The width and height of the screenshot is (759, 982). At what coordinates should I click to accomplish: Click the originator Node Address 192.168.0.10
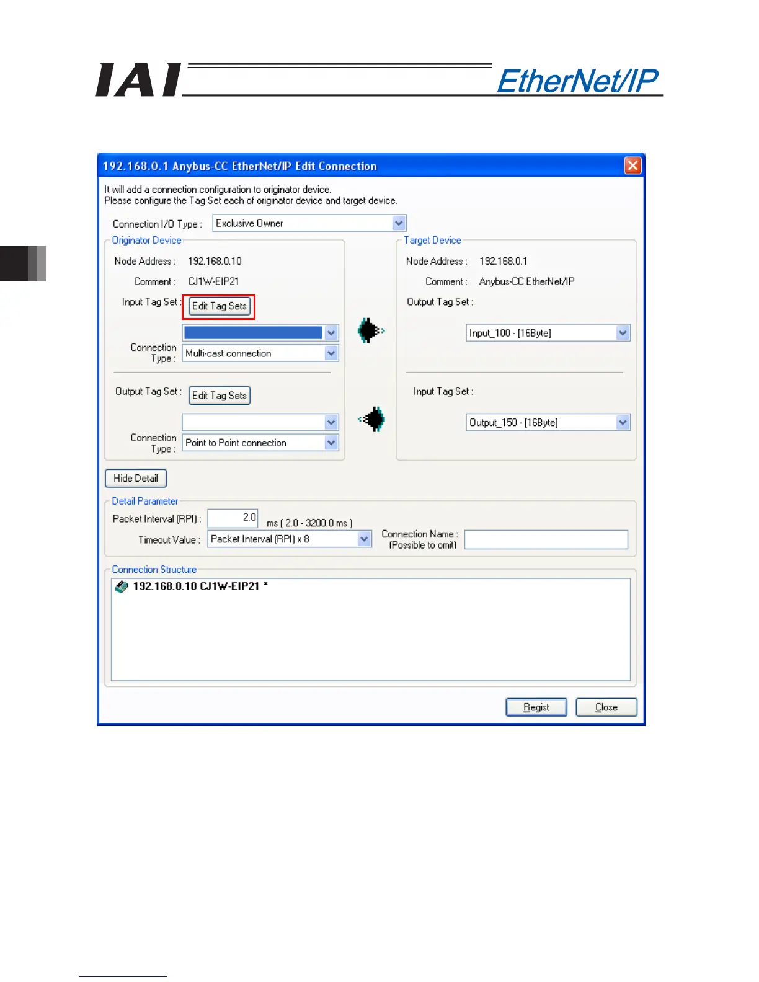(215, 262)
